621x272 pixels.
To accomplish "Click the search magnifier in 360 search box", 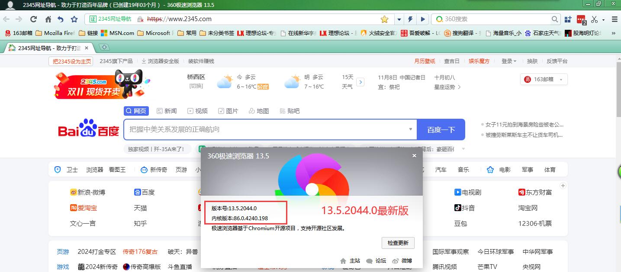I will pos(555,19).
